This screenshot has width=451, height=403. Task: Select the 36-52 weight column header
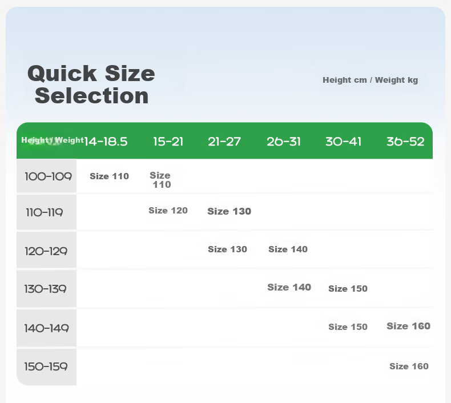(x=405, y=142)
